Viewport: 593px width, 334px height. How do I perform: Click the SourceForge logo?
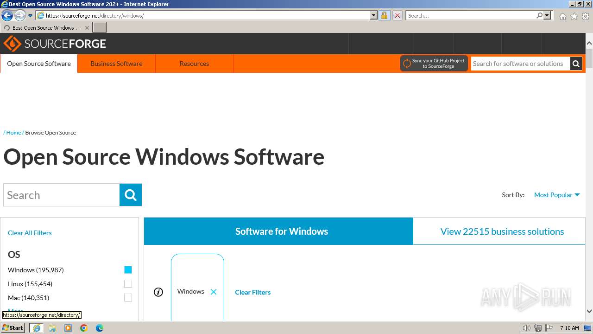click(55, 44)
